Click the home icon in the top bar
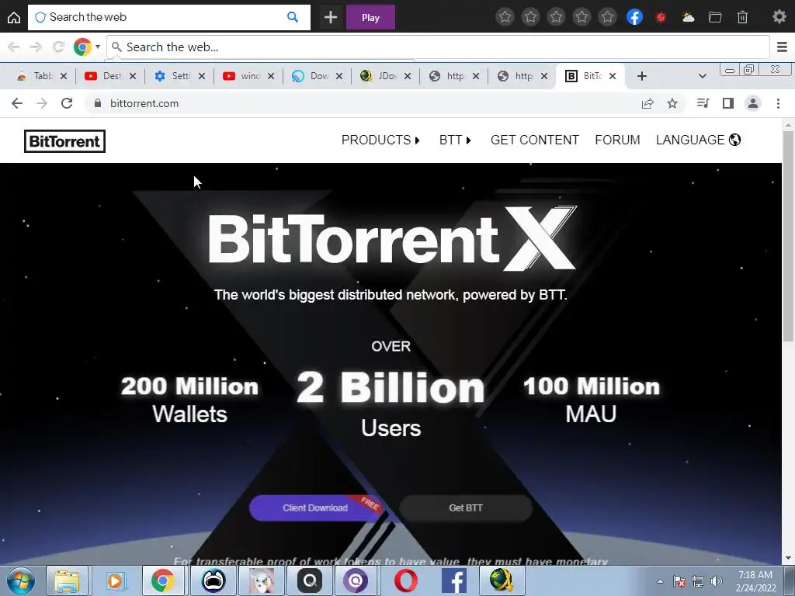Screen dimensions: 795x596 [x=14, y=18]
